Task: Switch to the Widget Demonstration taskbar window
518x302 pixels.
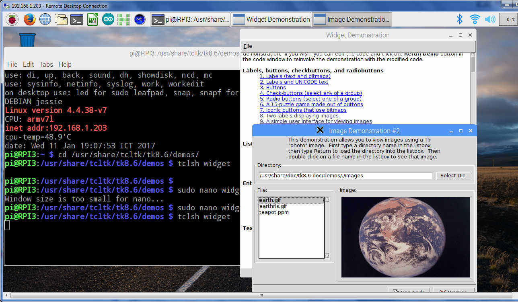Action: pyautogui.click(x=271, y=19)
